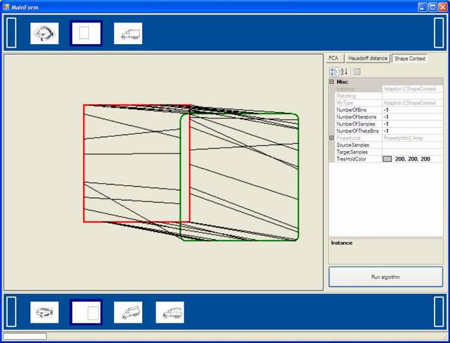Viewport: 450px width, 343px height.
Task: Open the Property Pages icon
Action: point(356,72)
